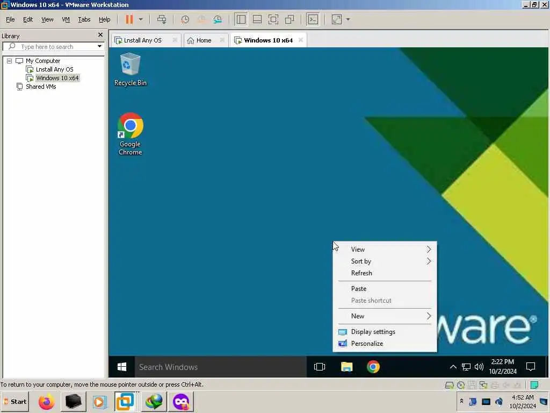This screenshot has height=413, width=550.
Task: Open the View menu in the menu bar
Action: 47,19
